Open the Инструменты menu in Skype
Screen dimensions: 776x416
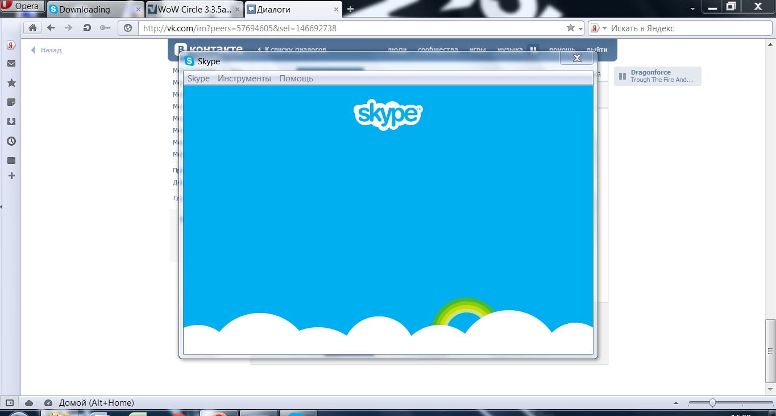pos(244,79)
